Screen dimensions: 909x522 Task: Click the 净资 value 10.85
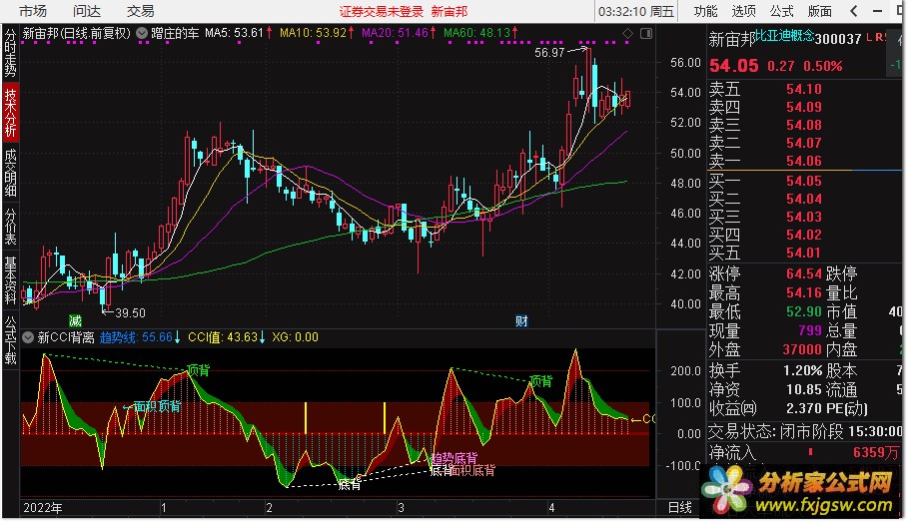click(804, 390)
